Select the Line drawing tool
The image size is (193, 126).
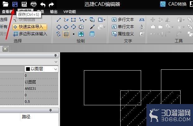pos(59,20)
